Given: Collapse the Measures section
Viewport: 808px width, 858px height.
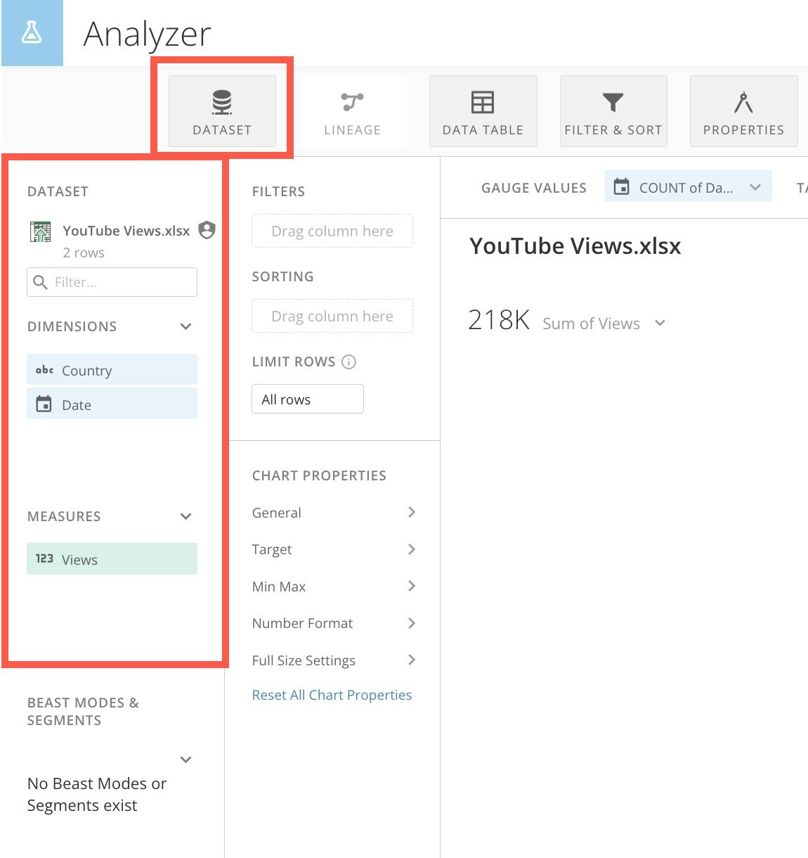Looking at the screenshot, I should point(185,516).
